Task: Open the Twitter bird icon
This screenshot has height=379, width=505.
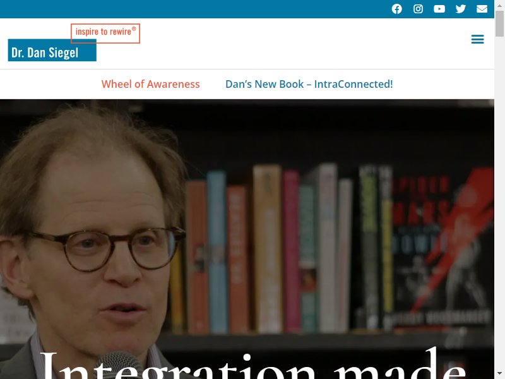Action: 461,9
